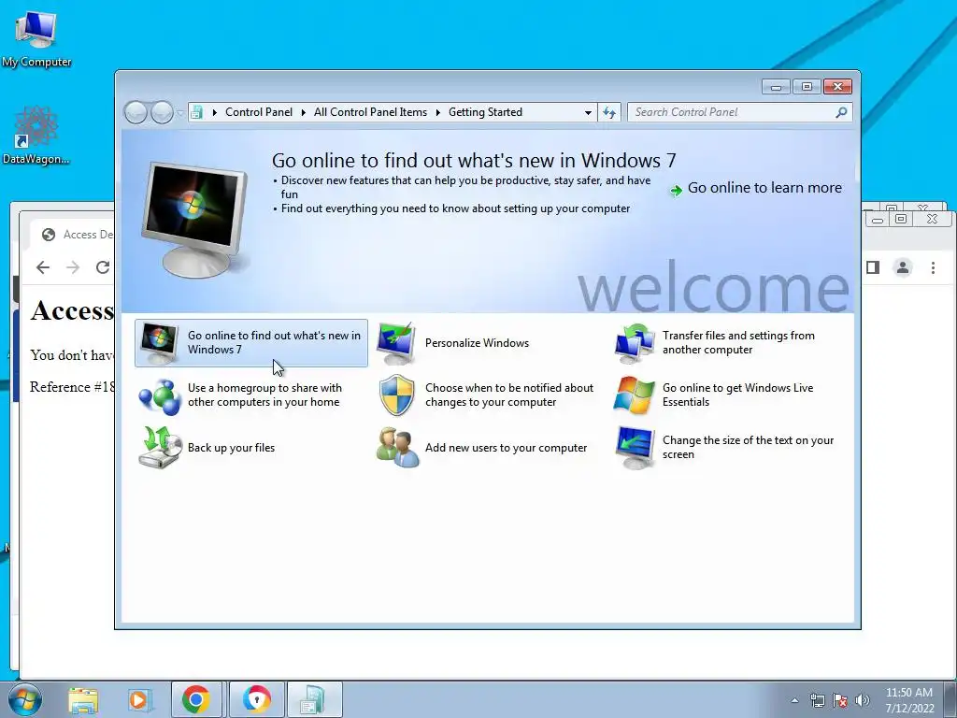The height and width of the screenshot is (718, 957).
Task: Click Show desktop strip at taskbar end
Action: [950, 699]
